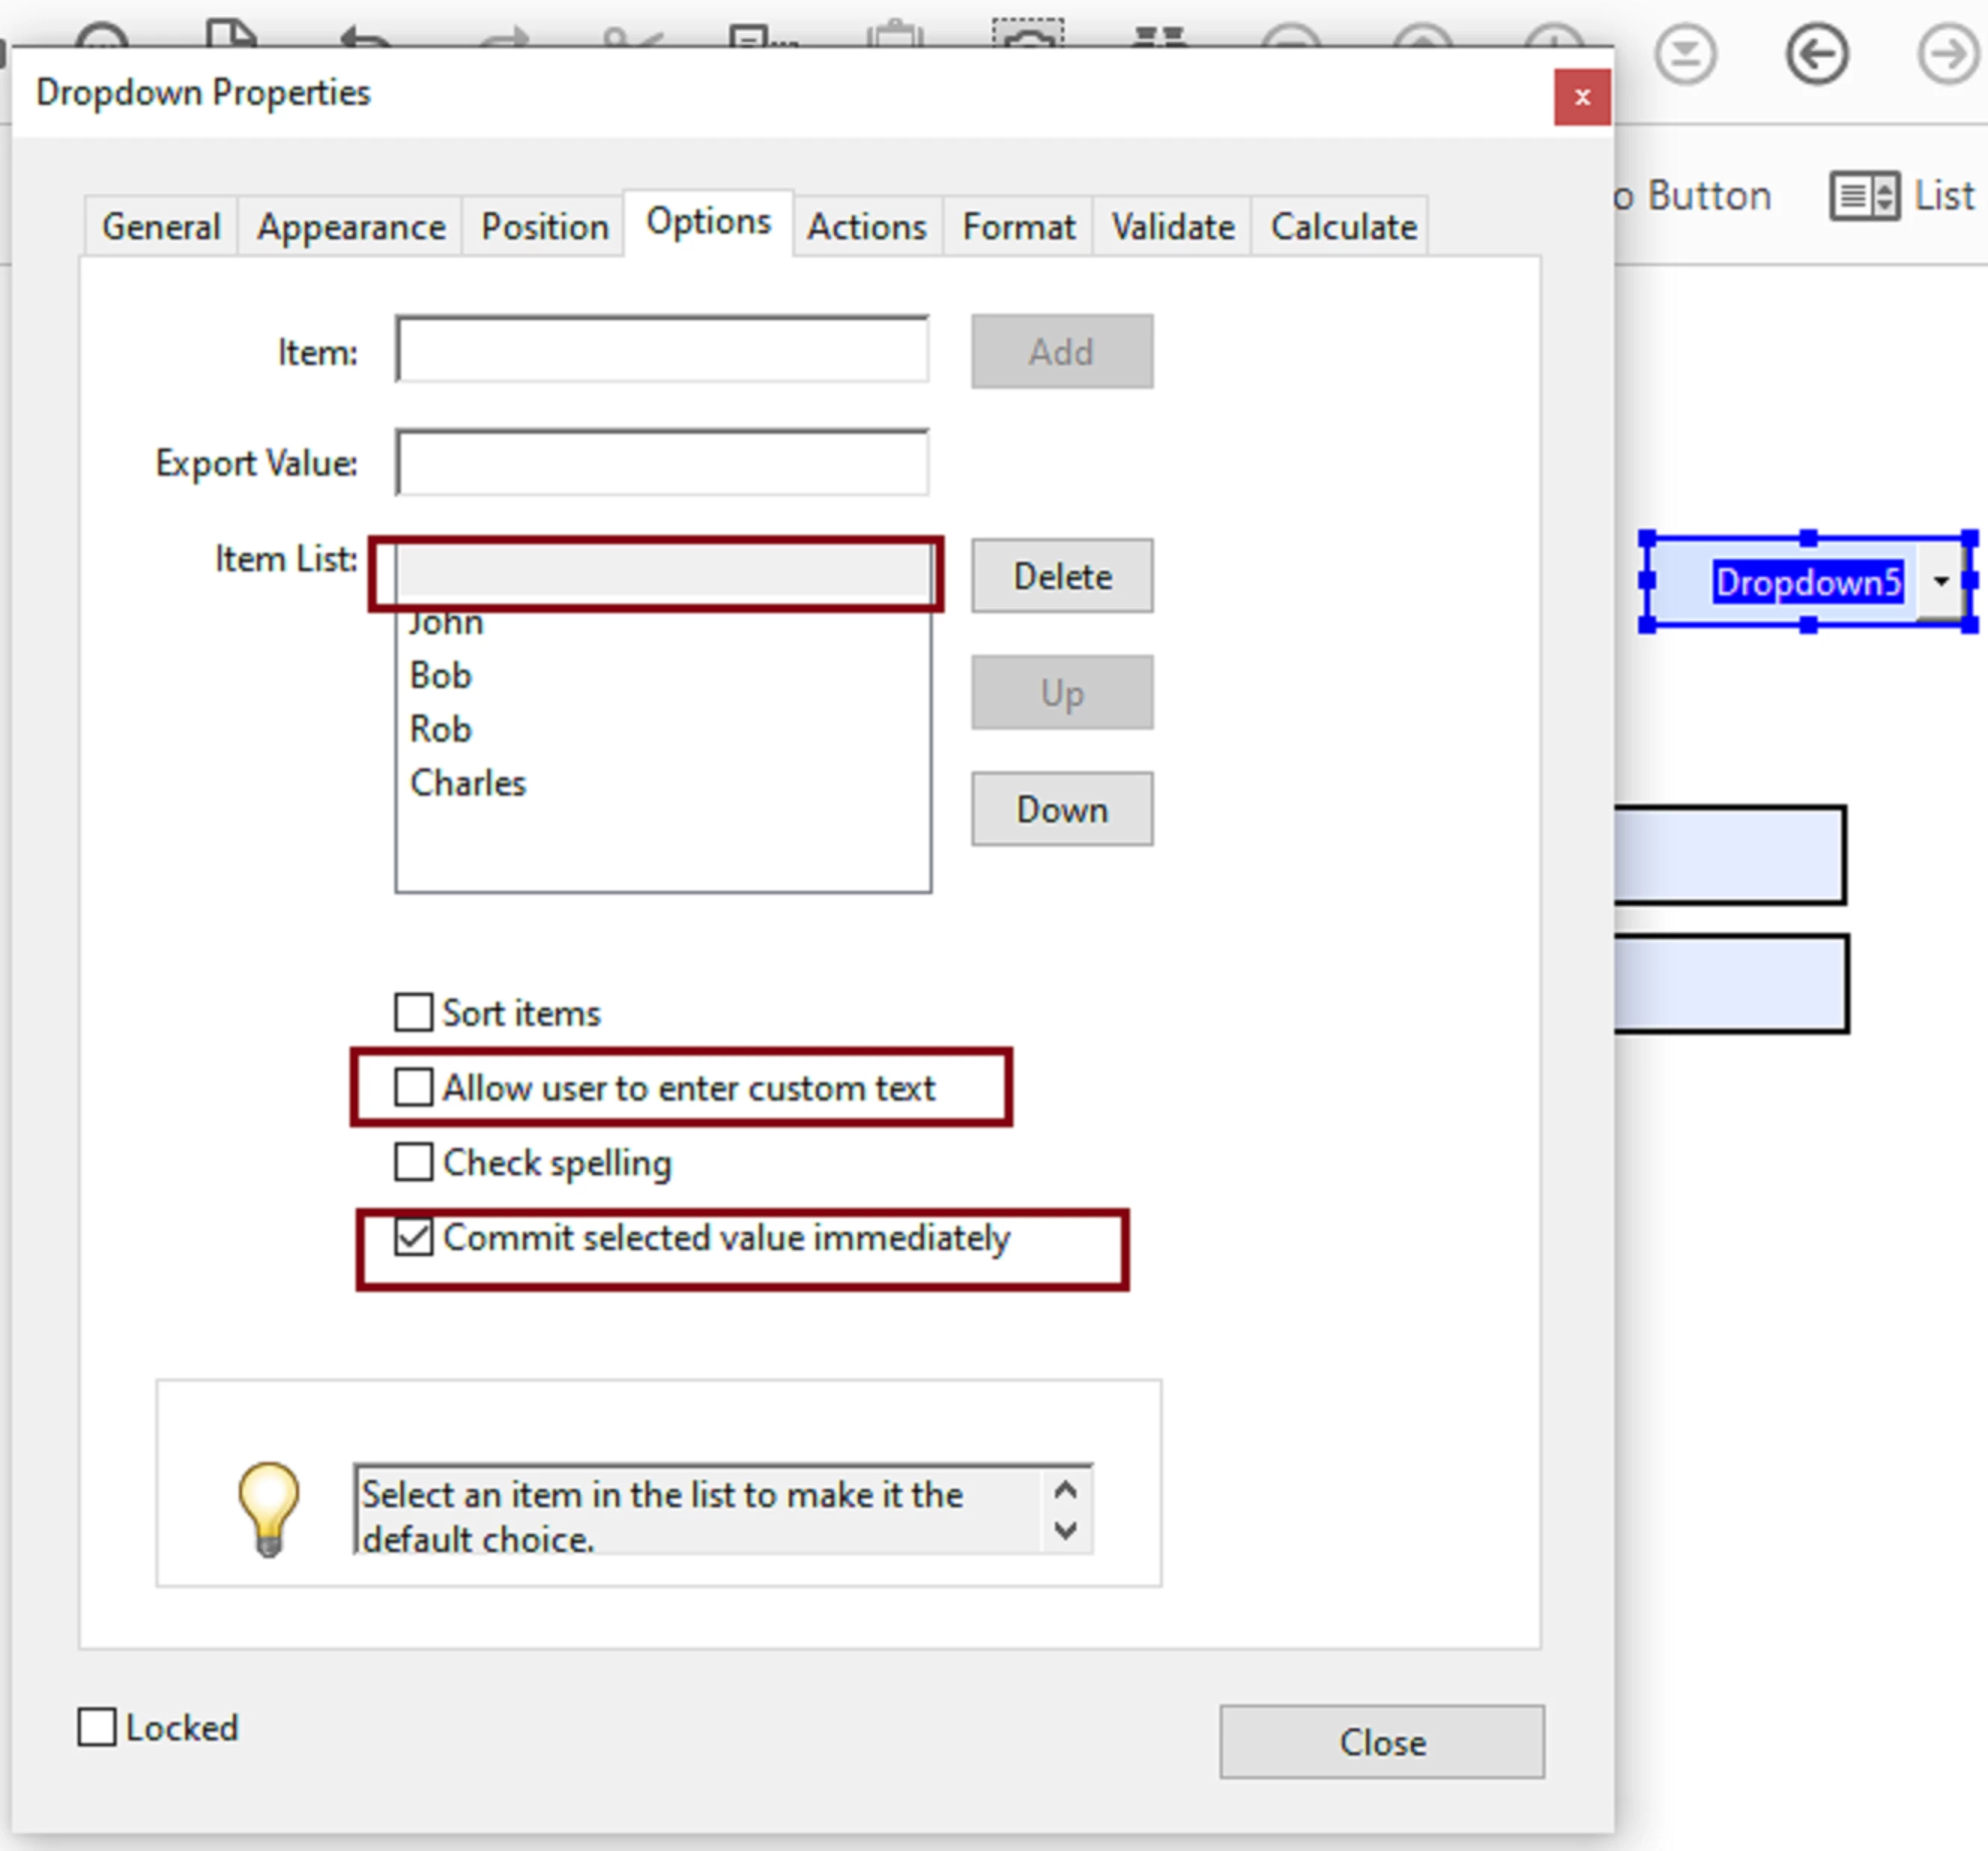
Task: Move the item with the Down button
Action: [x=1061, y=810]
